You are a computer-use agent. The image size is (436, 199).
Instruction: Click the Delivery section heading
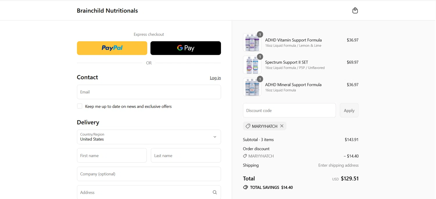point(88,122)
